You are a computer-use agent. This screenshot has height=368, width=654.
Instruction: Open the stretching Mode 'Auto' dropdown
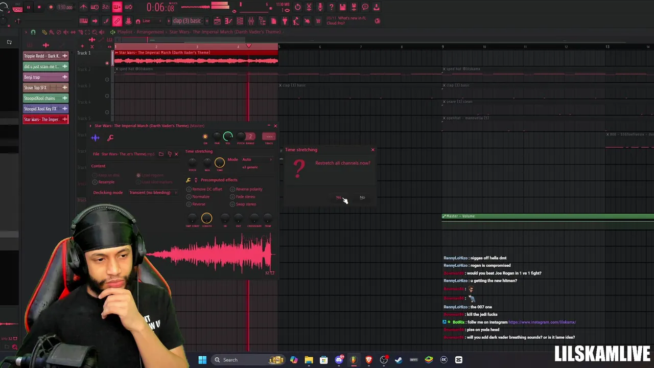coord(257,159)
